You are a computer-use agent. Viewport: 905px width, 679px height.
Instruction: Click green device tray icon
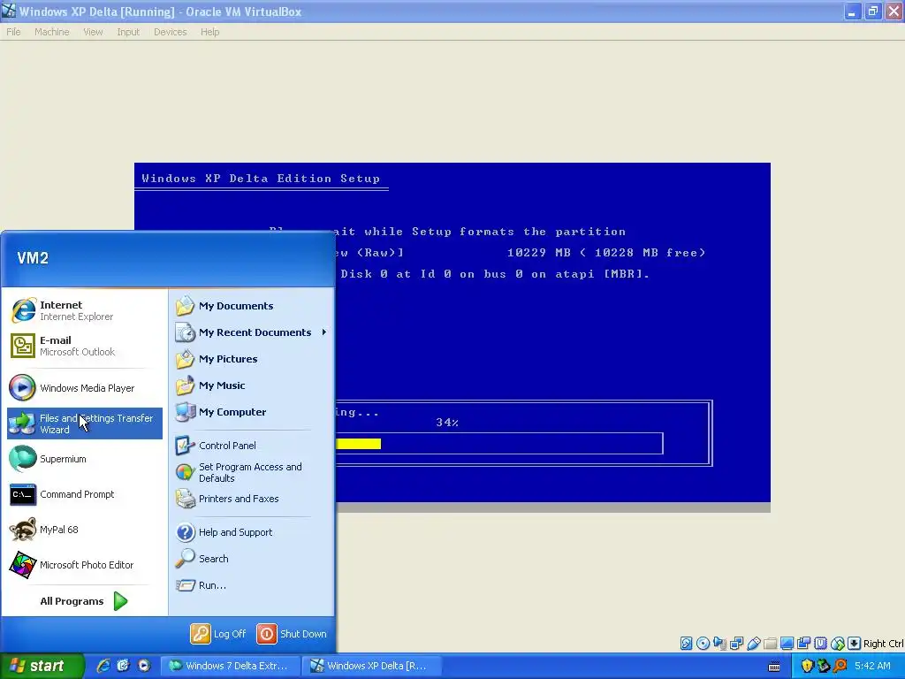click(823, 666)
